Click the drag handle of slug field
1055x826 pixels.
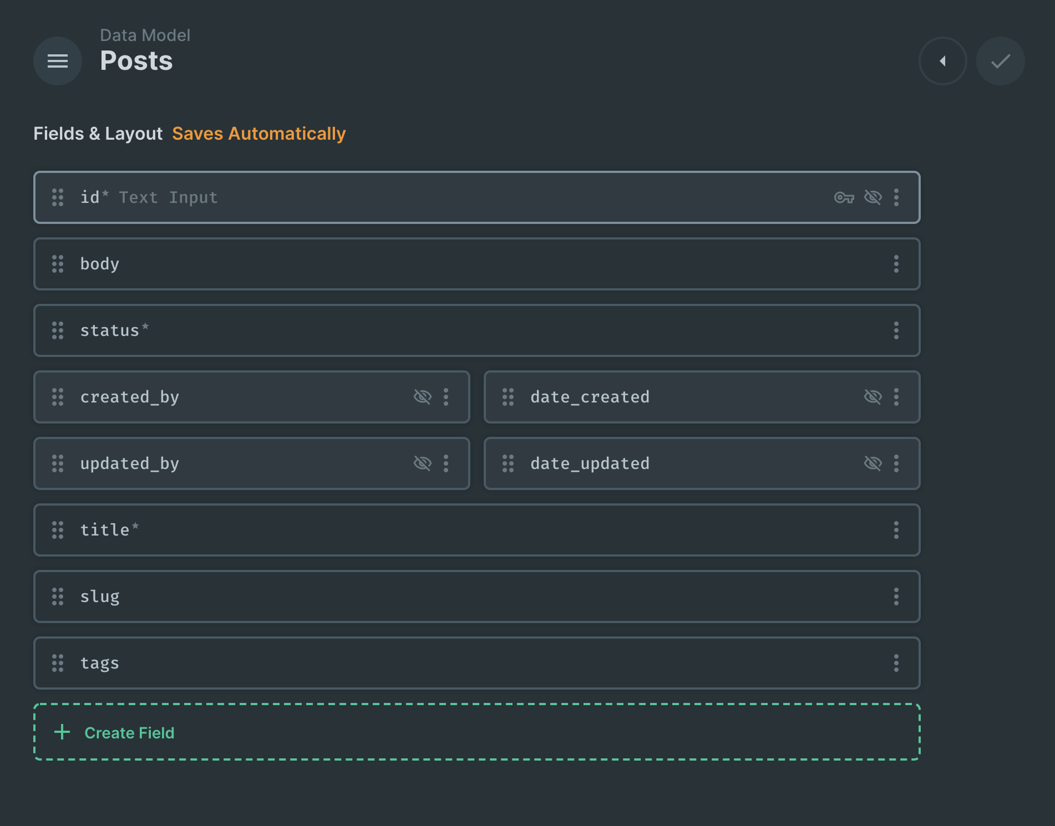58,596
